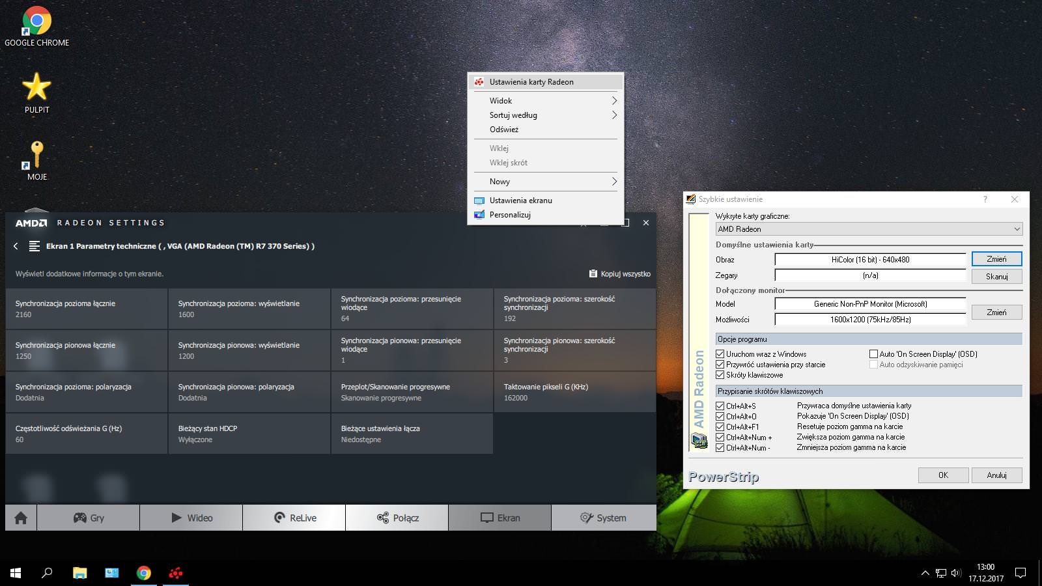Expand the Widok submenu
The width and height of the screenshot is (1042, 586).
pos(545,101)
